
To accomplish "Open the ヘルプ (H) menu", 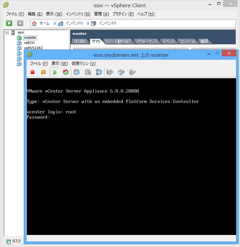I will click(146, 14).
